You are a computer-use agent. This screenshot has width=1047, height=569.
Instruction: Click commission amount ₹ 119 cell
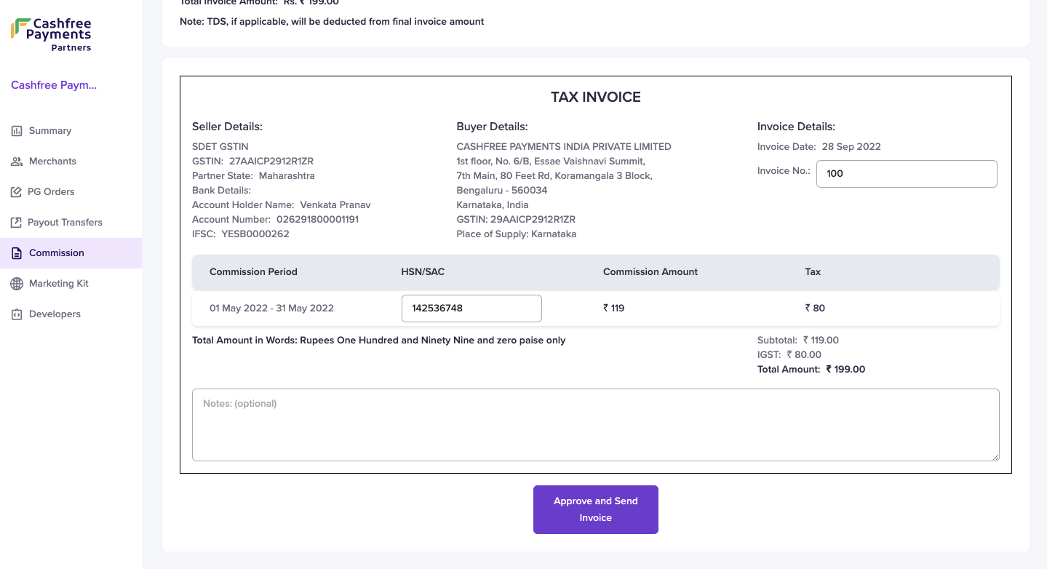tap(614, 309)
